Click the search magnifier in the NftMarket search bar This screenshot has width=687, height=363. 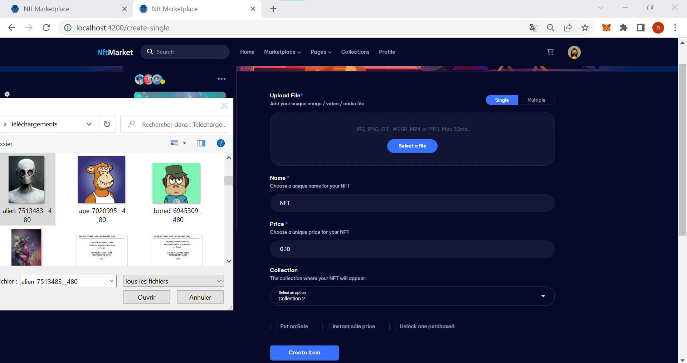[151, 52]
